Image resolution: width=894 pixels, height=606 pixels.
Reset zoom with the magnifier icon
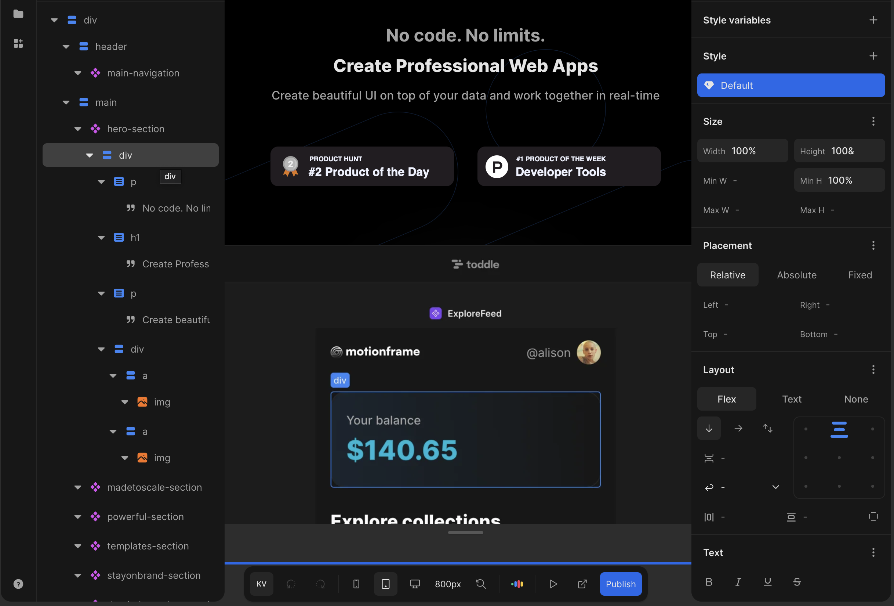click(481, 584)
